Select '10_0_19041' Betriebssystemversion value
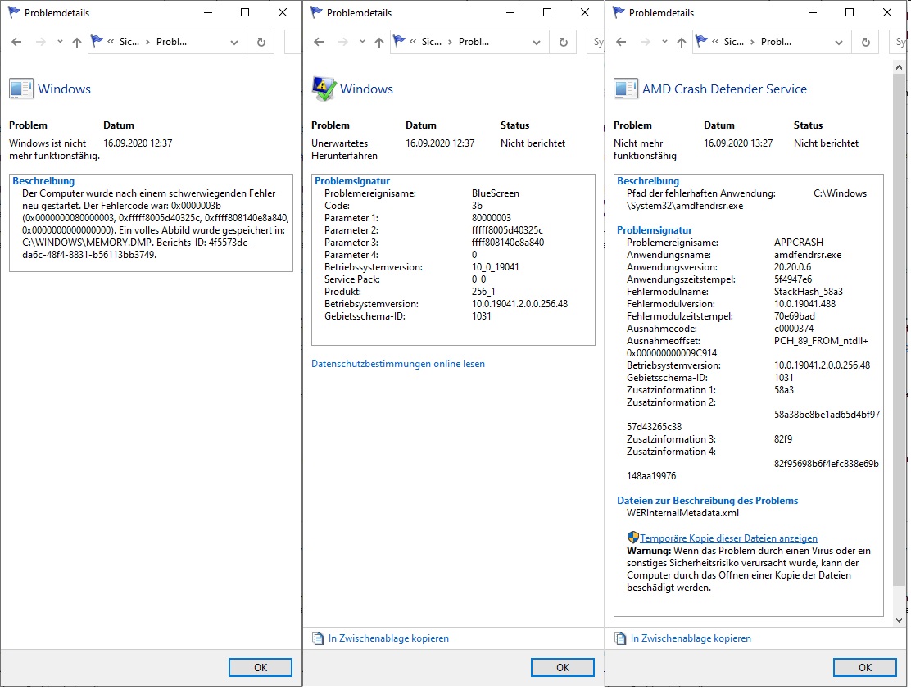911x690 pixels. (495, 267)
